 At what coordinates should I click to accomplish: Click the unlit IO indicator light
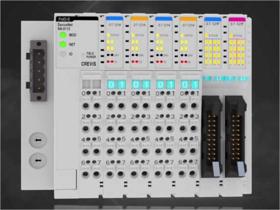pos(63,54)
